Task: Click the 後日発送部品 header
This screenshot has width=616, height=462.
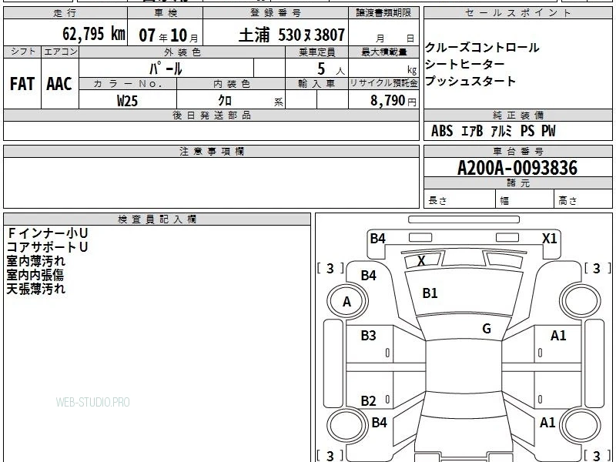Action: coord(211,115)
